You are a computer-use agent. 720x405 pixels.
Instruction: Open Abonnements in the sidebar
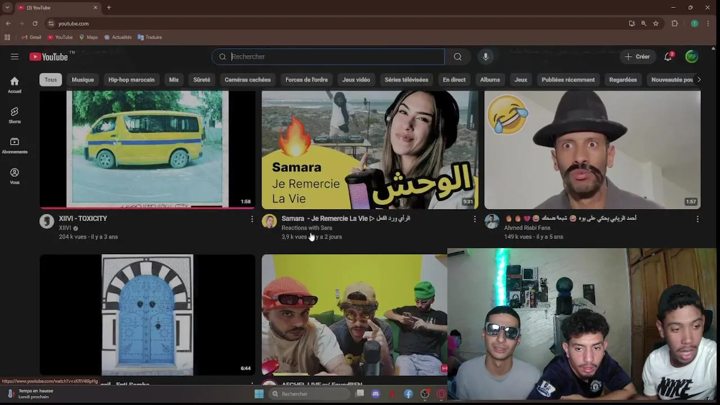point(15,146)
